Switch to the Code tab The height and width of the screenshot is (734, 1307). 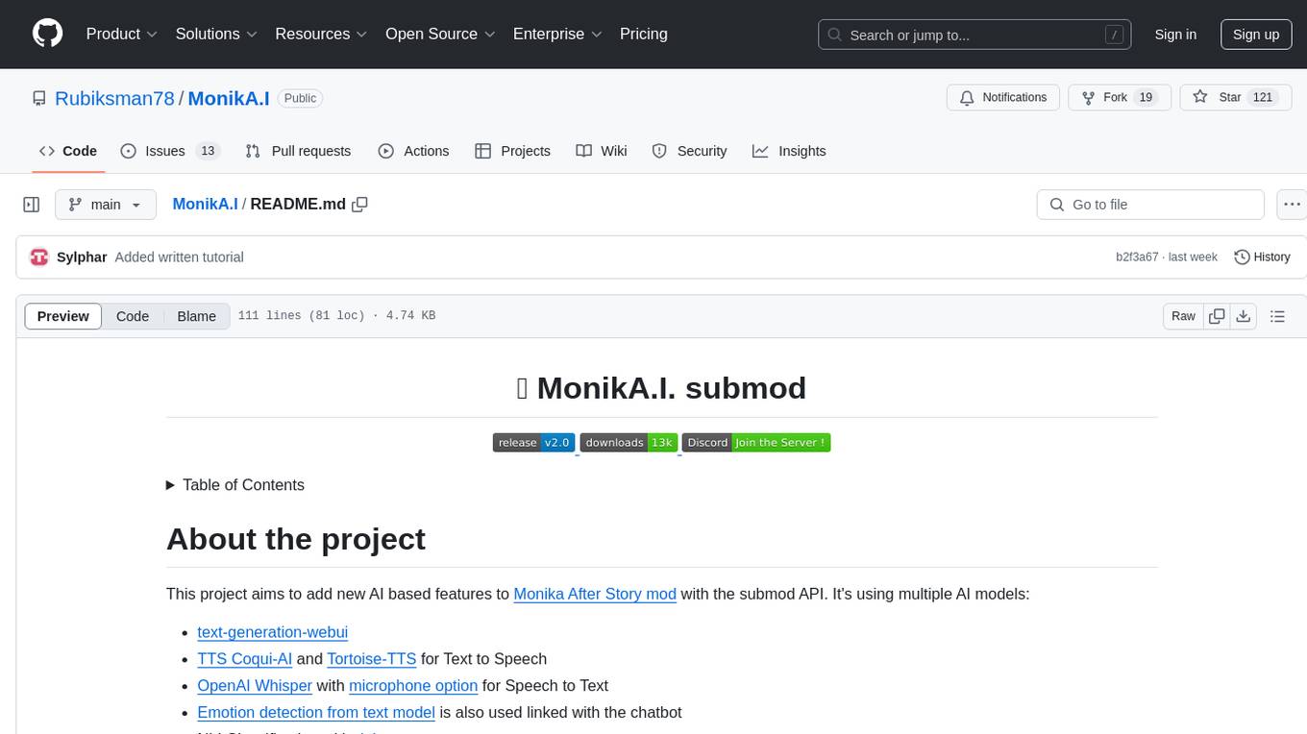click(68, 151)
